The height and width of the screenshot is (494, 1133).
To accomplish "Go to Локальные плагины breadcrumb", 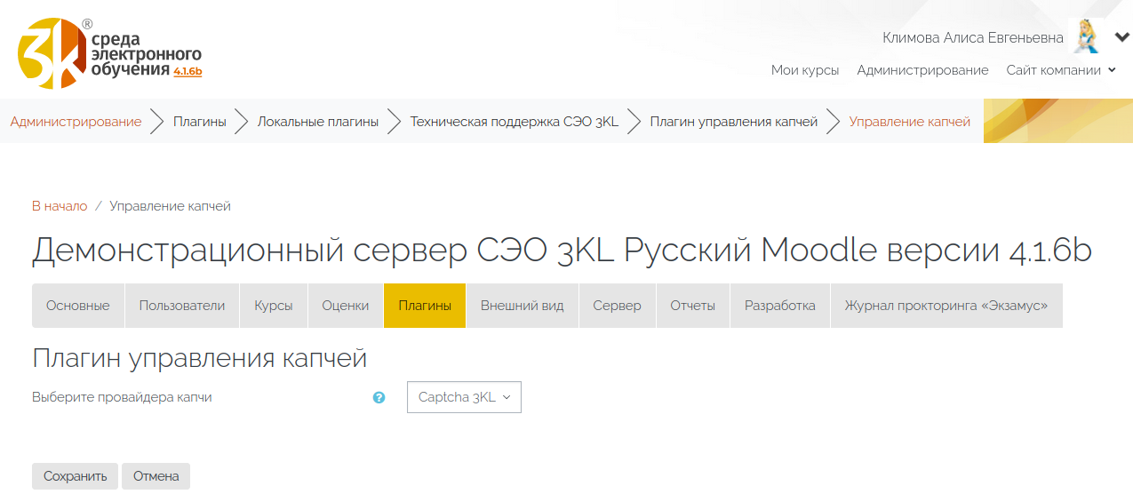I will click(318, 122).
